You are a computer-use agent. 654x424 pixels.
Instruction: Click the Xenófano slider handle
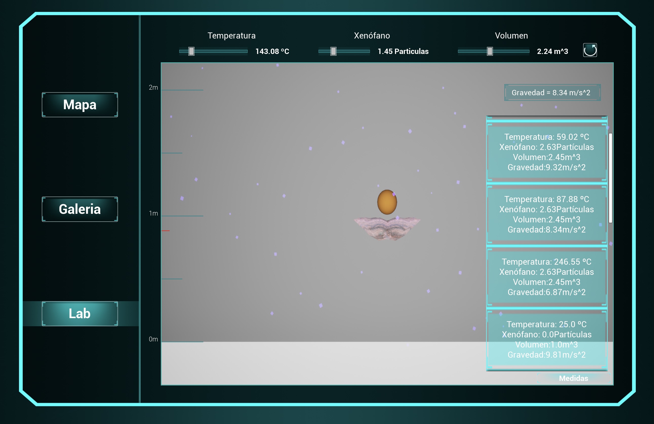(x=333, y=51)
